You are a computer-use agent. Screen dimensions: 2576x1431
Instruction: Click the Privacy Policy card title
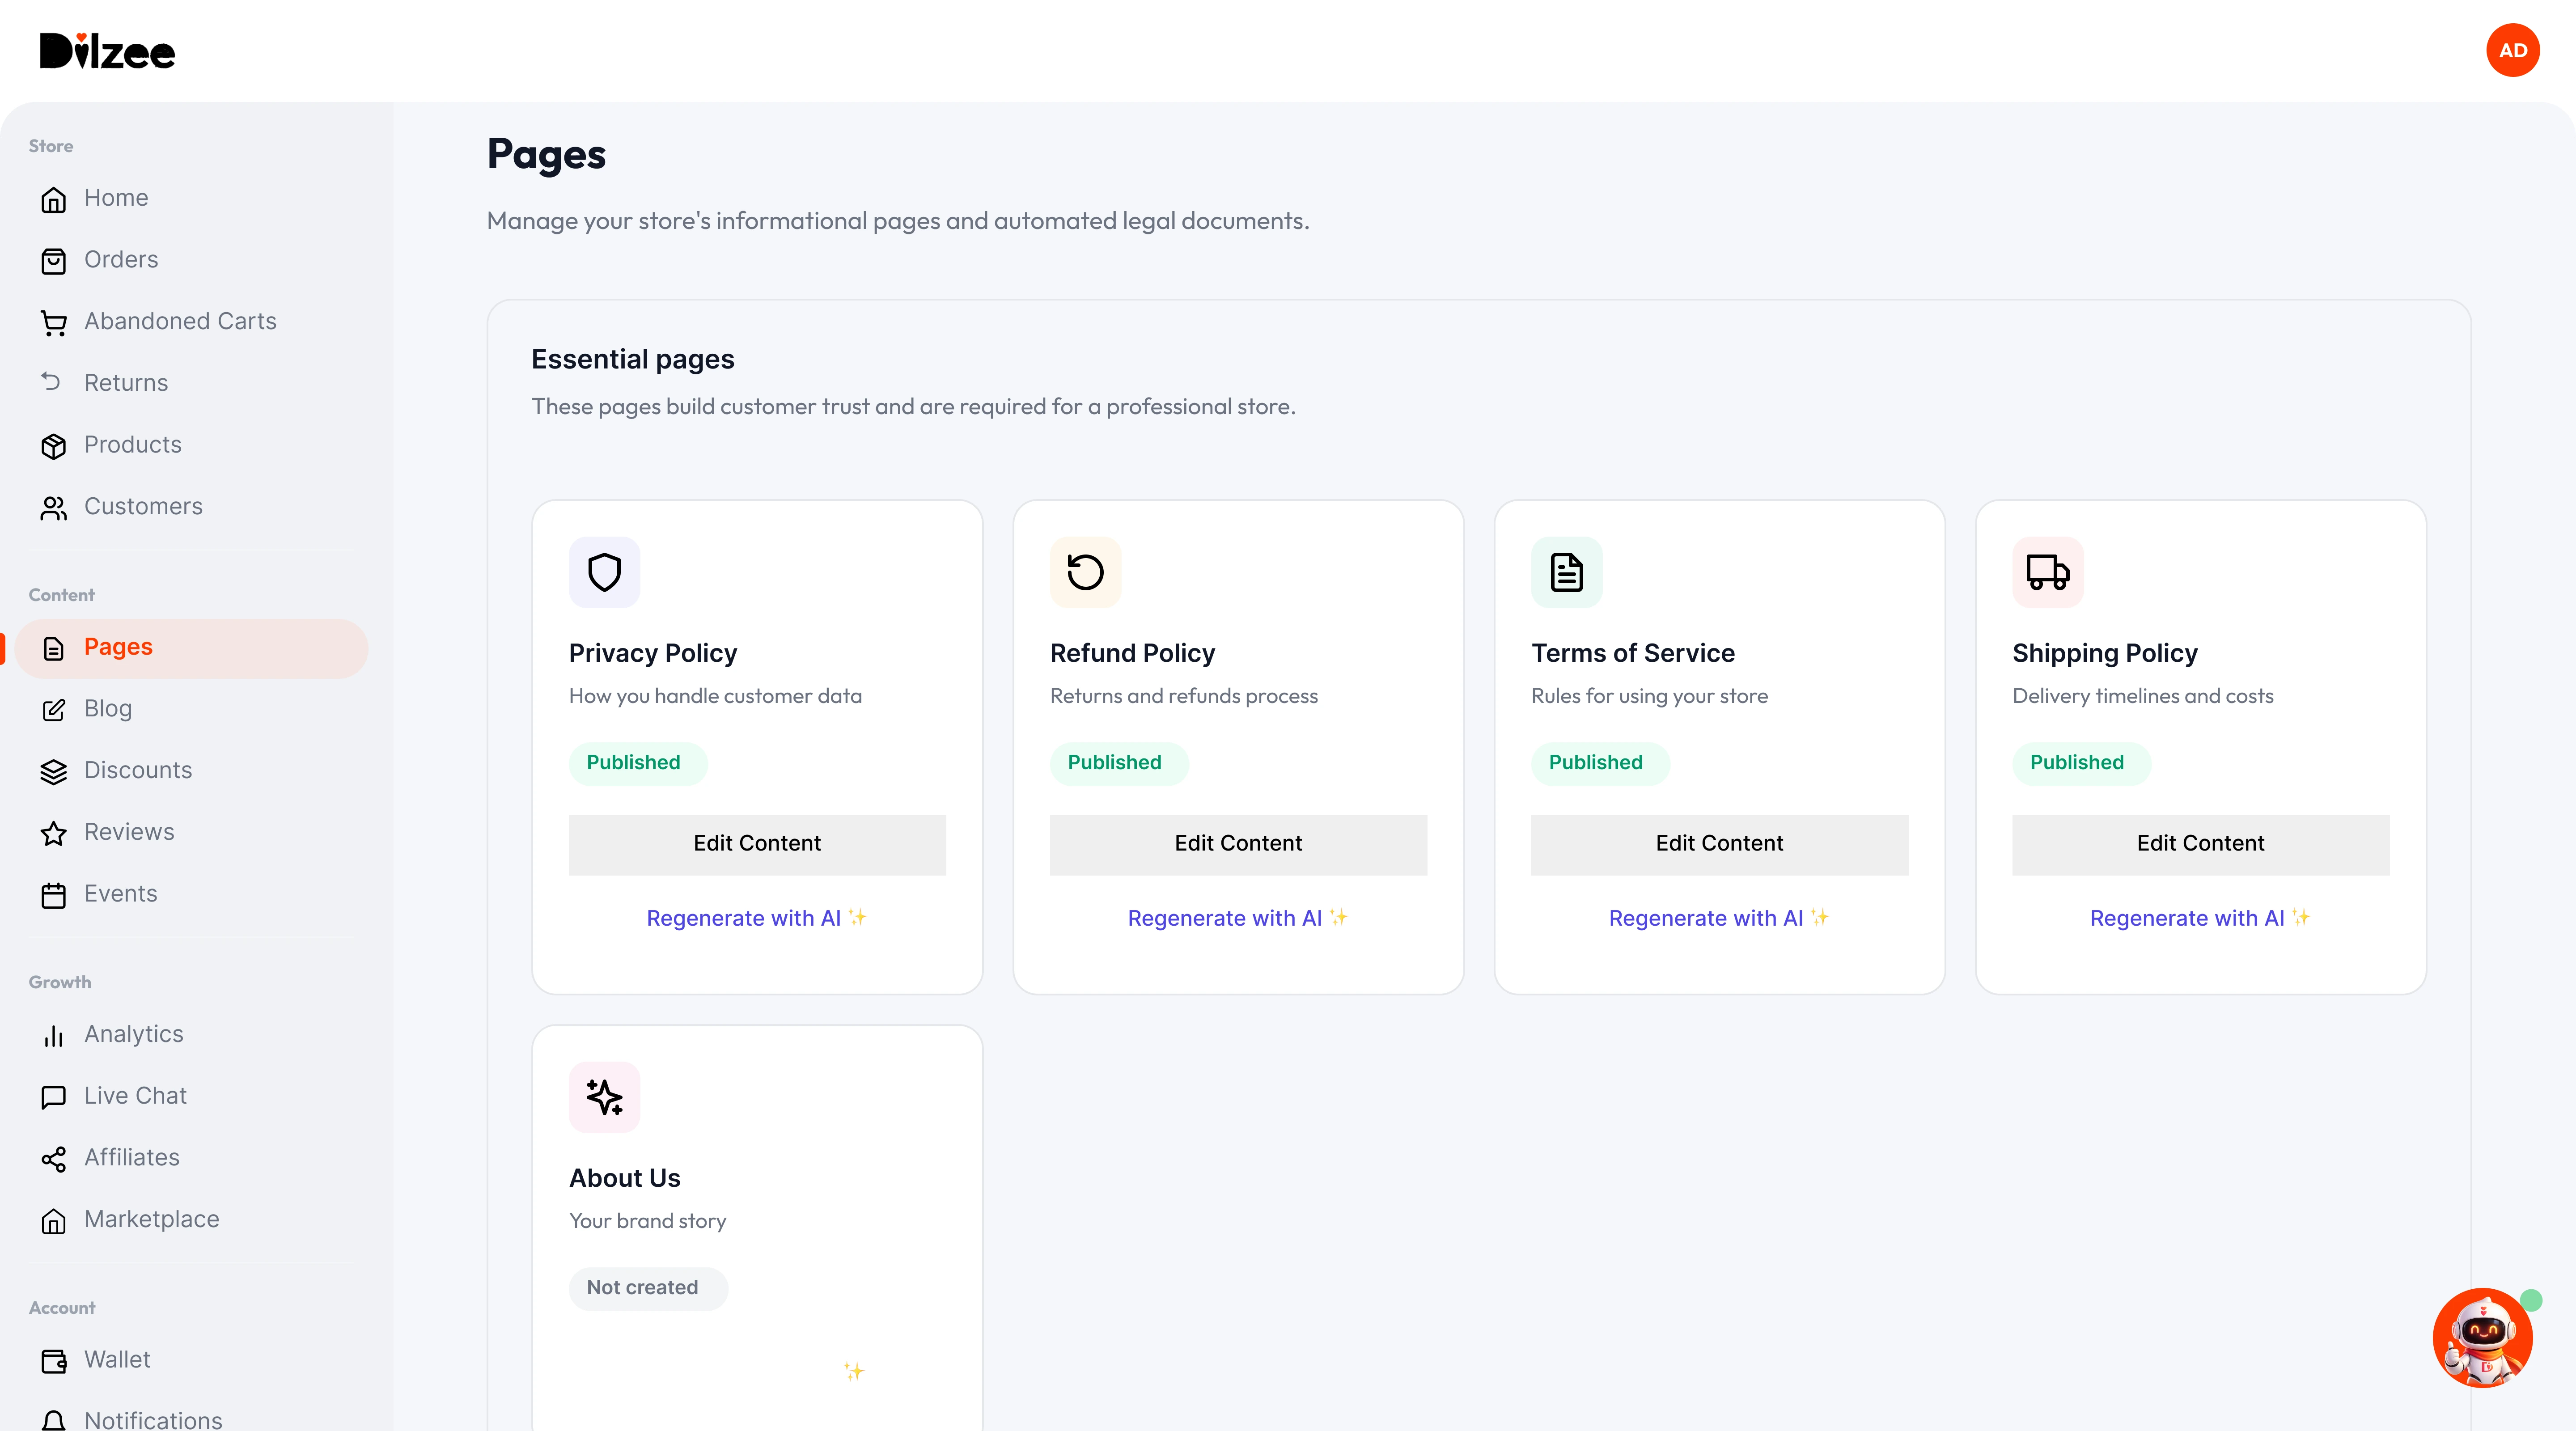653,653
